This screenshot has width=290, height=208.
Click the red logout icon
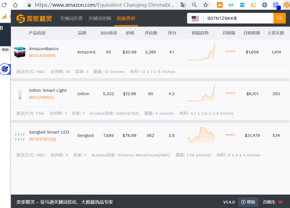(280, 202)
